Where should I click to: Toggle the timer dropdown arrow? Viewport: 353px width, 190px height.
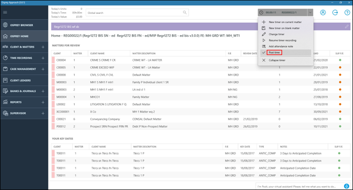point(310,13)
